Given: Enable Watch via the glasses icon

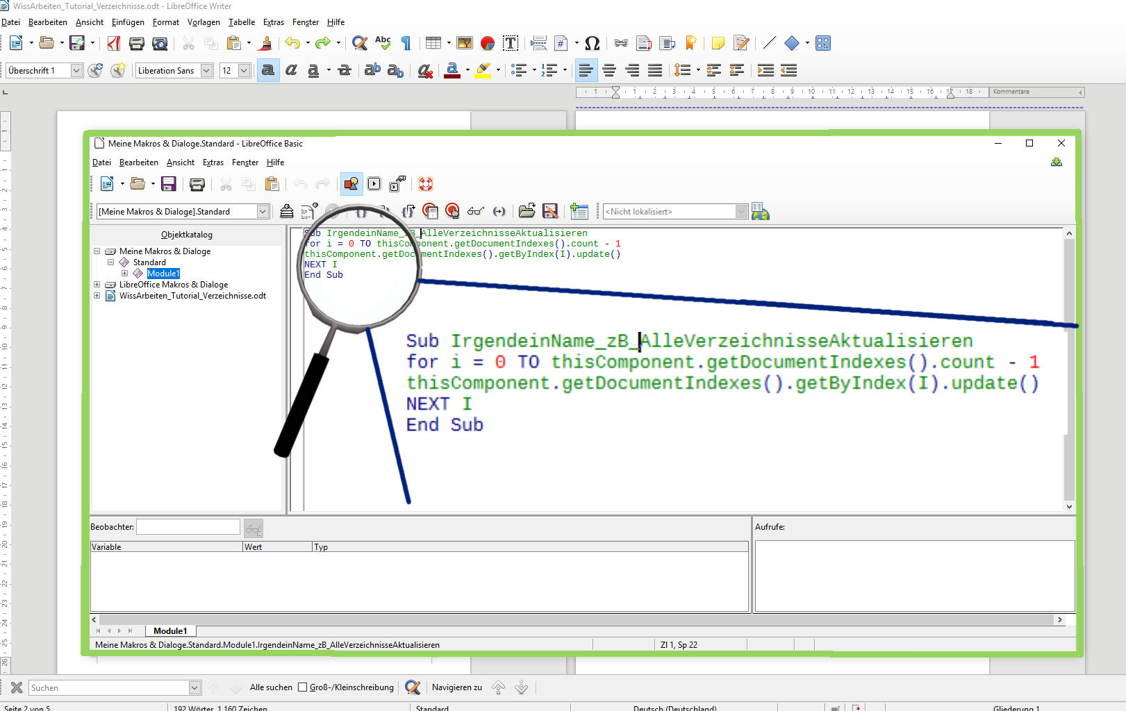Looking at the screenshot, I should point(475,211).
